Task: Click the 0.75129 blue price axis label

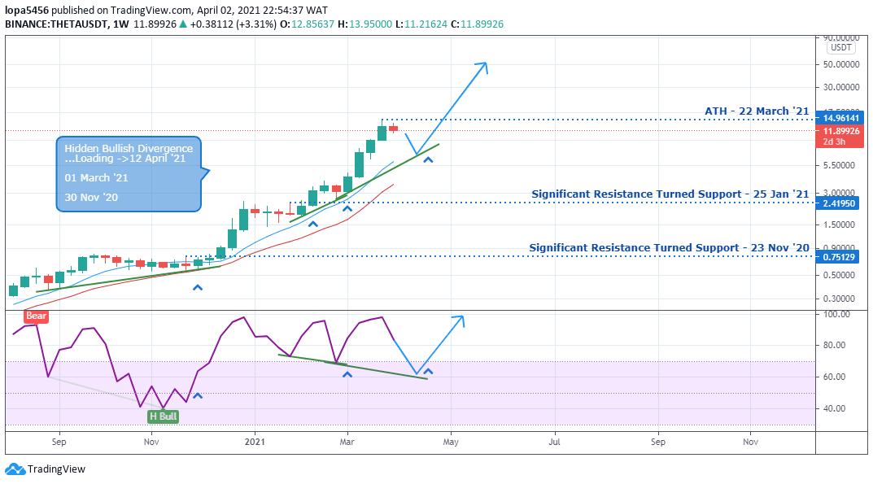Action: pyautogui.click(x=838, y=257)
